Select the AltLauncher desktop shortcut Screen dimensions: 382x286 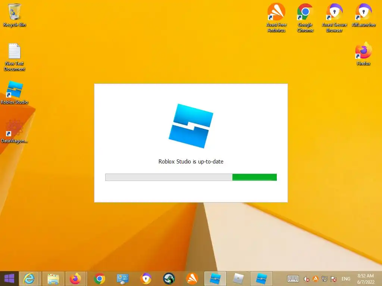pyautogui.click(x=363, y=15)
